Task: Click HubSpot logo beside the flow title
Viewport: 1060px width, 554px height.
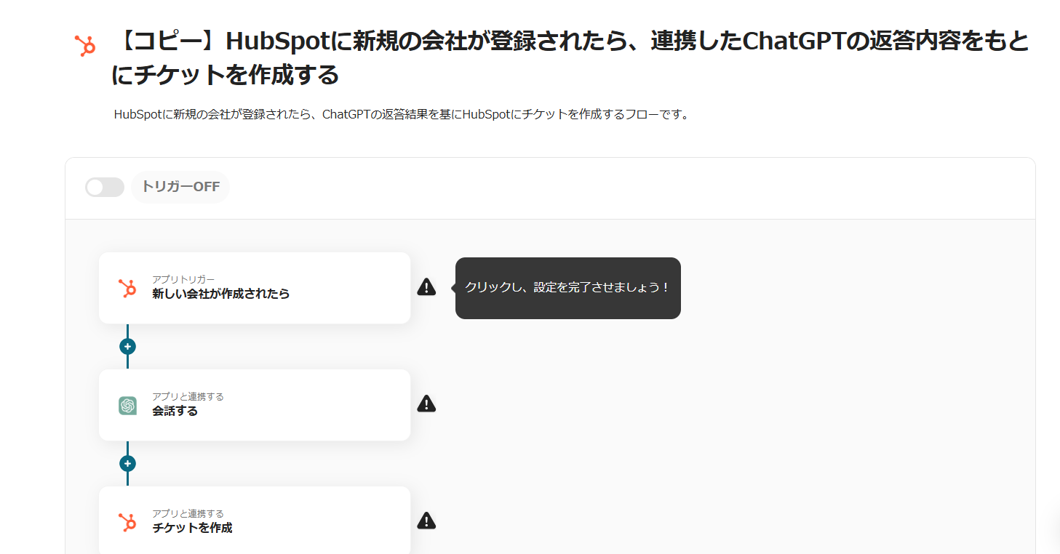Action: (86, 46)
